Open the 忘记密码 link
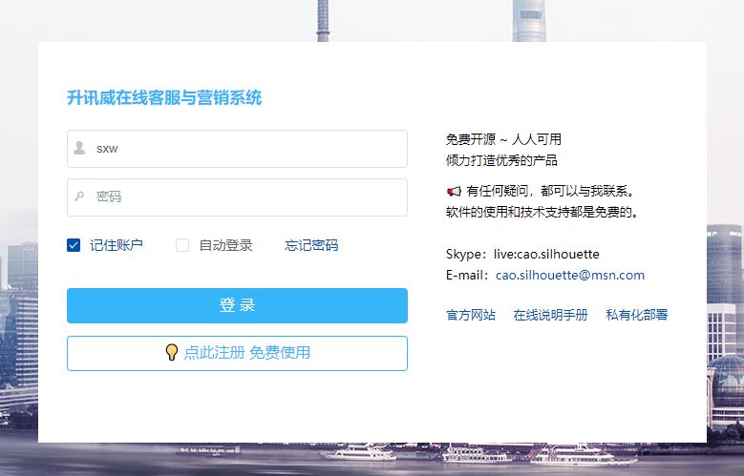The width and height of the screenshot is (744, 476). click(311, 245)
